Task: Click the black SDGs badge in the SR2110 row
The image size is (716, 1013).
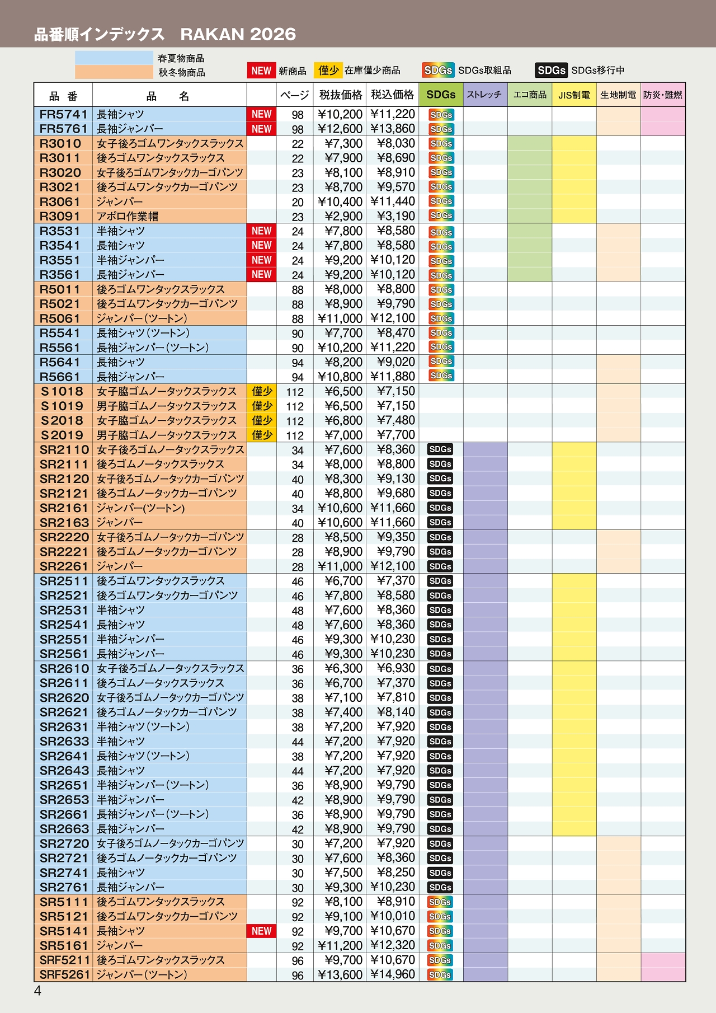Action: click(440, 449)
